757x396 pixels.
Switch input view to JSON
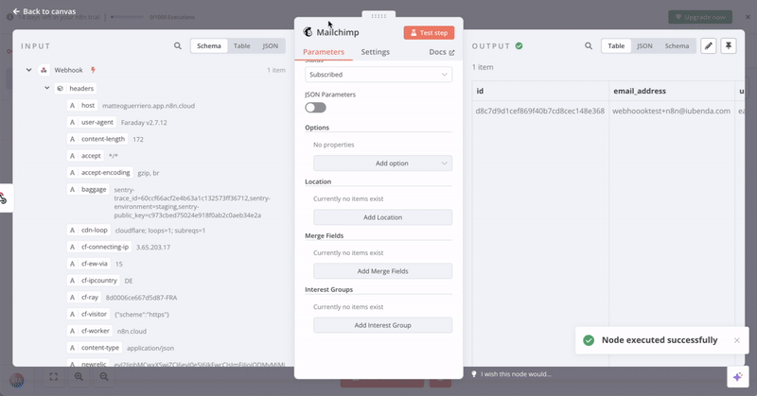270,45
